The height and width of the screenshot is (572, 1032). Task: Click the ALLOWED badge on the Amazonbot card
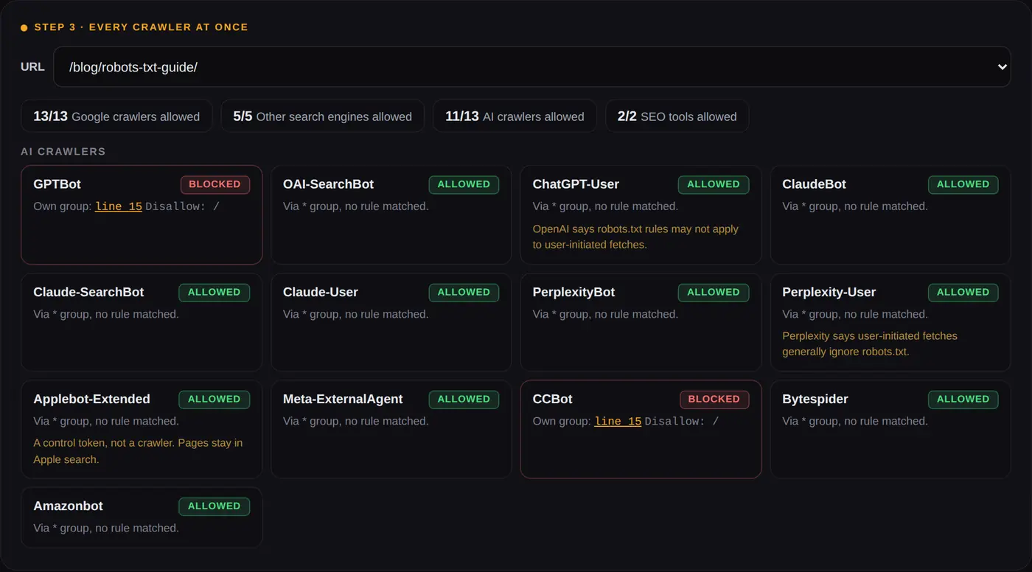pyautogui.click(x=215, y=506)
